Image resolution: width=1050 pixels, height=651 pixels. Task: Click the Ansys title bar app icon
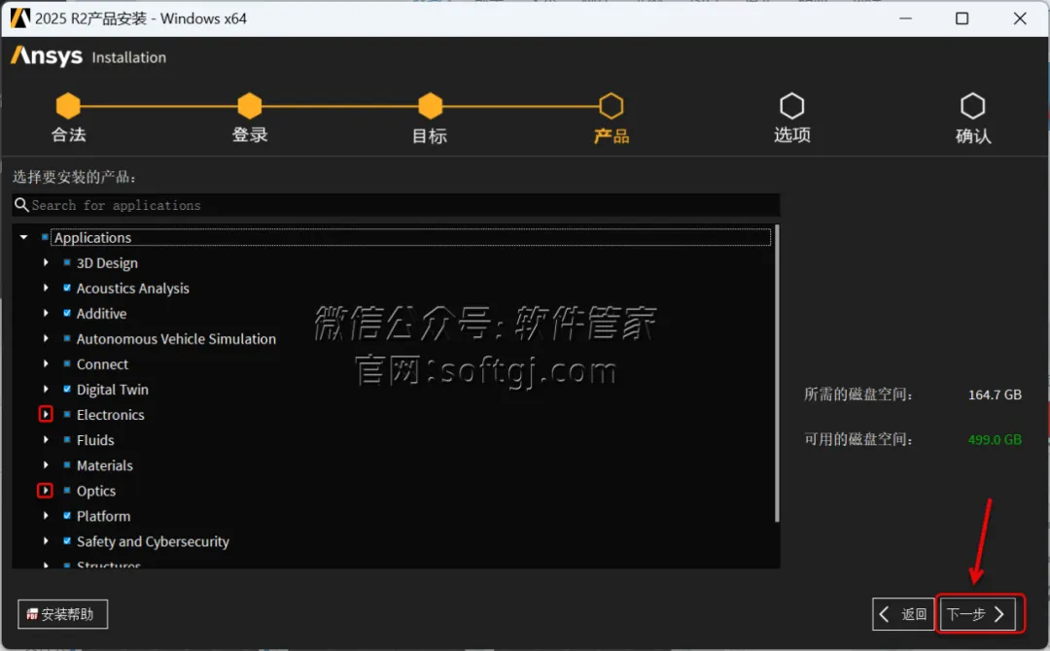[x=20, y=18]
